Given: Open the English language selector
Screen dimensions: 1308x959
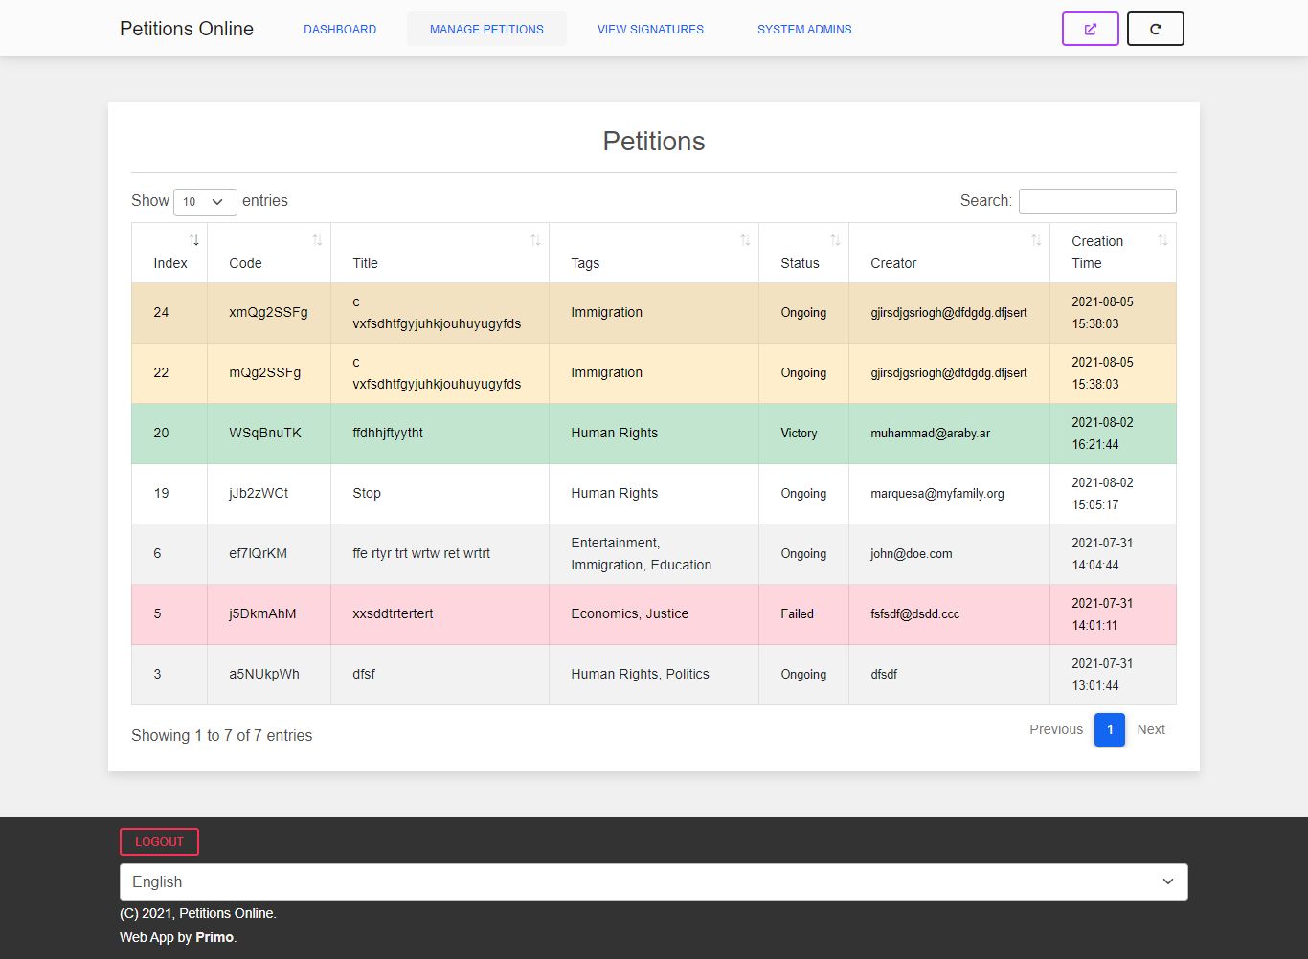Looking at the screenshot, I should pyautogui.click(x=653, y=881).
